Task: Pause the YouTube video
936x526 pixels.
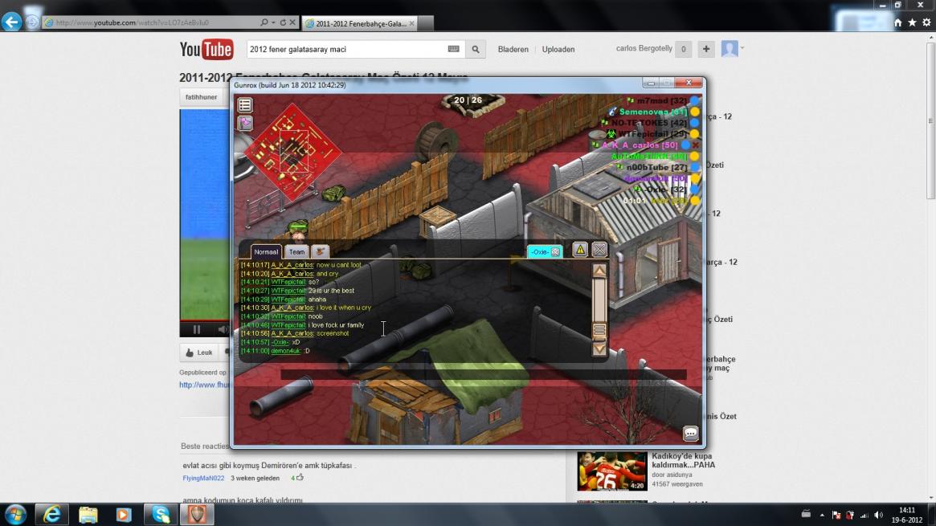Action: [197, 329]
